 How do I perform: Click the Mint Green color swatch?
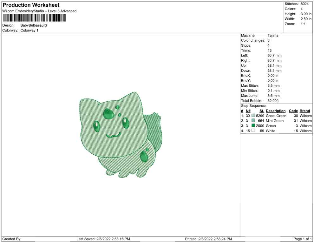[253, 121]
